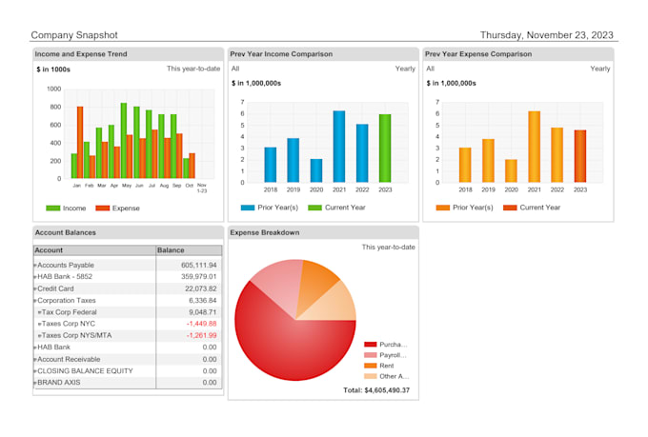Click the Balance column header

[x=189, y=250]
